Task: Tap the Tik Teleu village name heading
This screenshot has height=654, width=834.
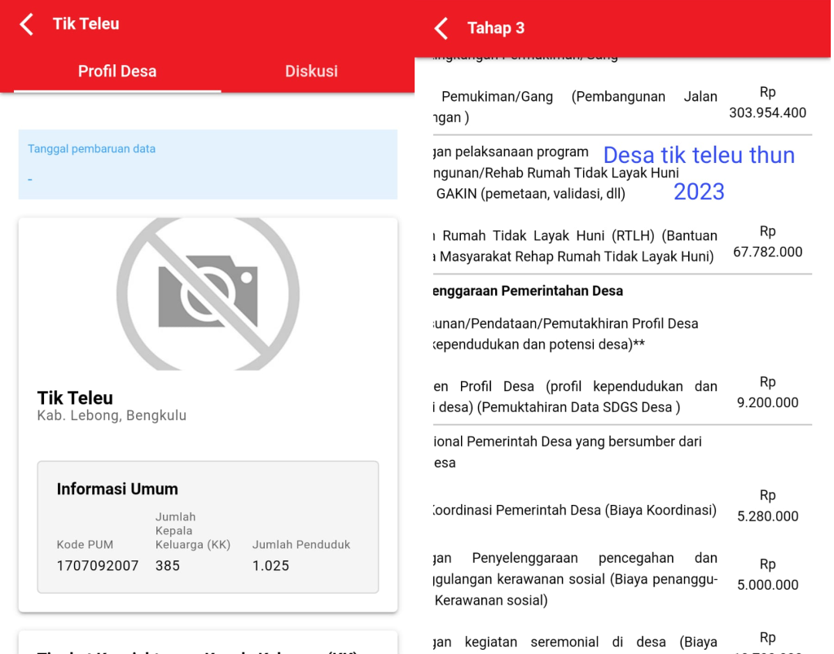Action: 75,397
